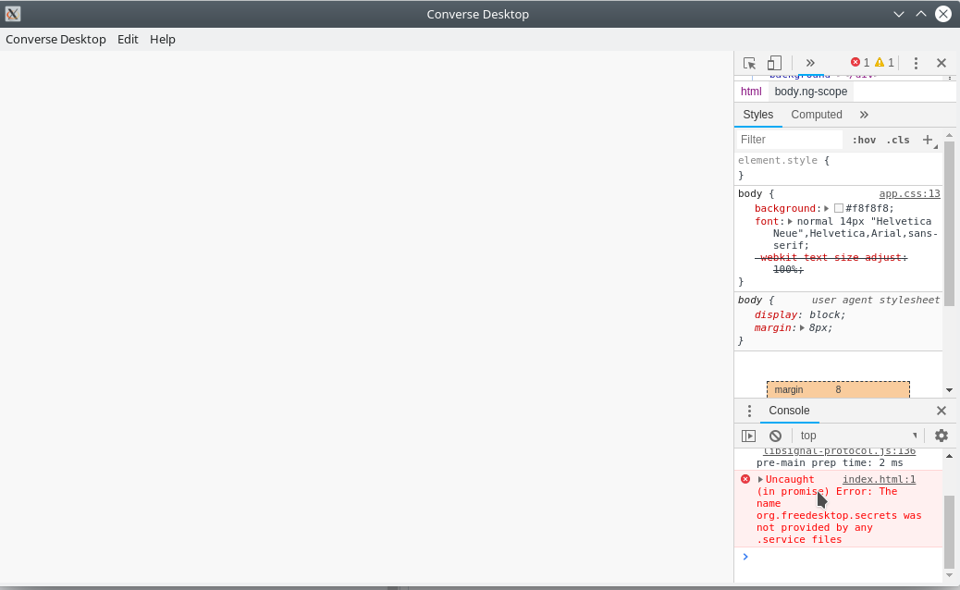Open the DevTools customize menu
The width and height of the screenshot is (960, 590).
pyautogui.click(x=916, y=63)
